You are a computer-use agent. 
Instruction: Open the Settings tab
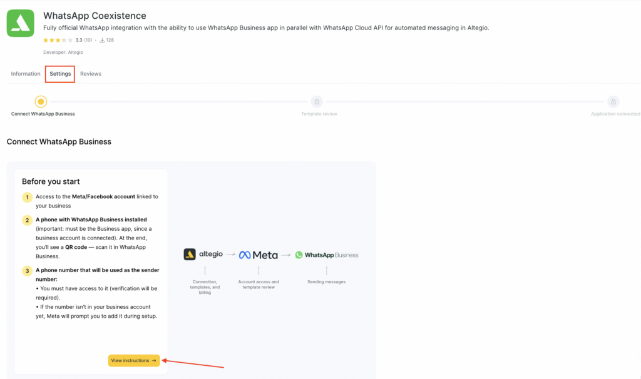(x=60, y=74)
